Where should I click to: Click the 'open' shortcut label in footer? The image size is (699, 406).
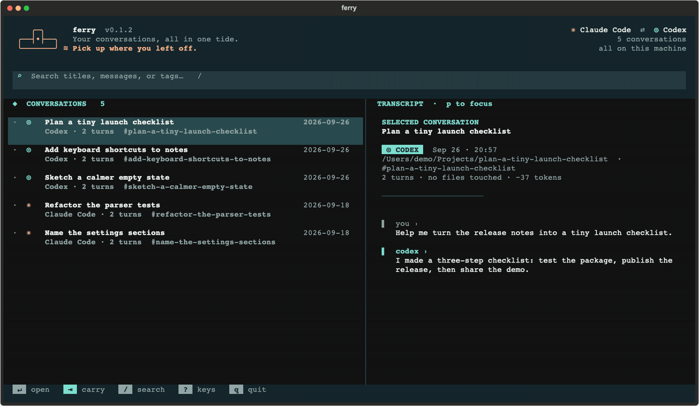pos(40,390)
